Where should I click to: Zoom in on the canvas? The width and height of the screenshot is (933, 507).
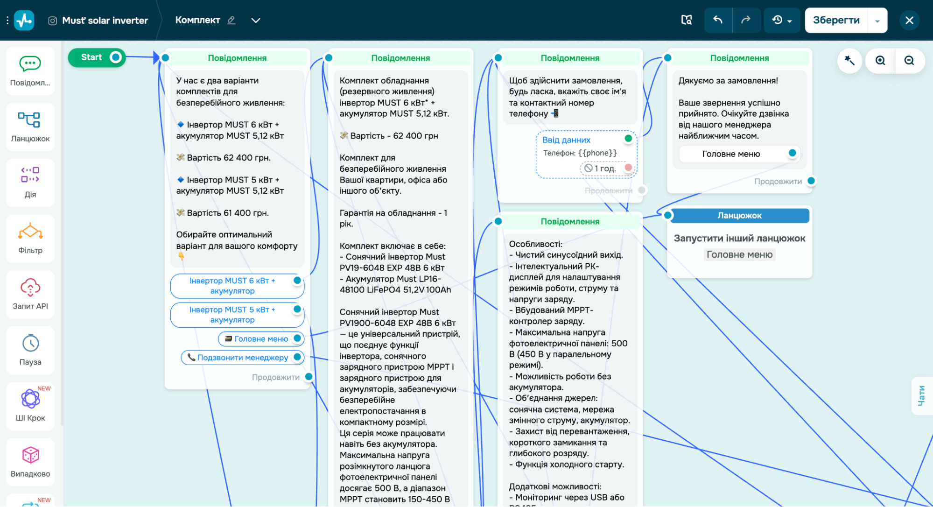(x=880, y=61)
